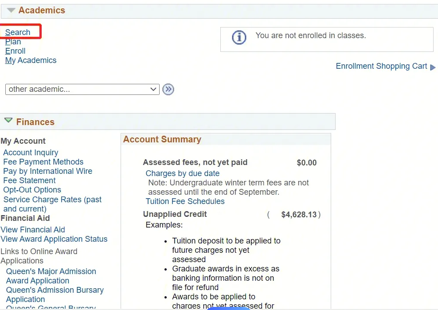Go to My Academics
Screen dimensions: 438x310
[31, 60]
